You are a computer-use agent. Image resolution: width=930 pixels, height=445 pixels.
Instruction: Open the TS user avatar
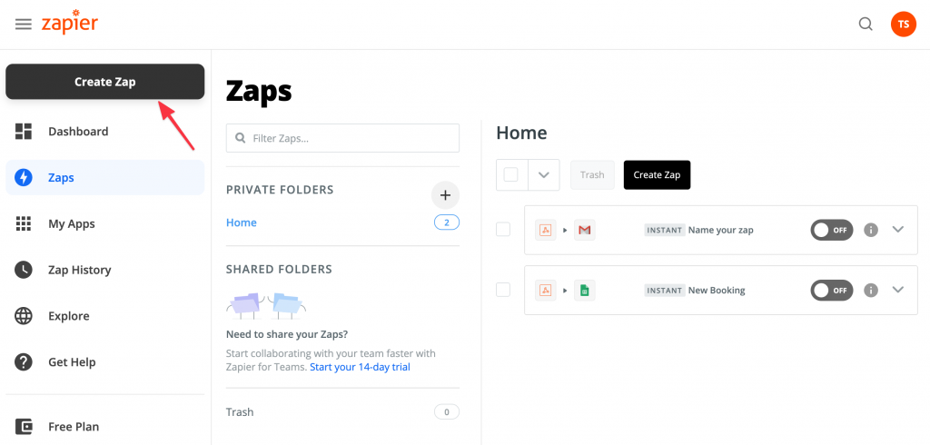pyautogui.click(x=904, y=25)
